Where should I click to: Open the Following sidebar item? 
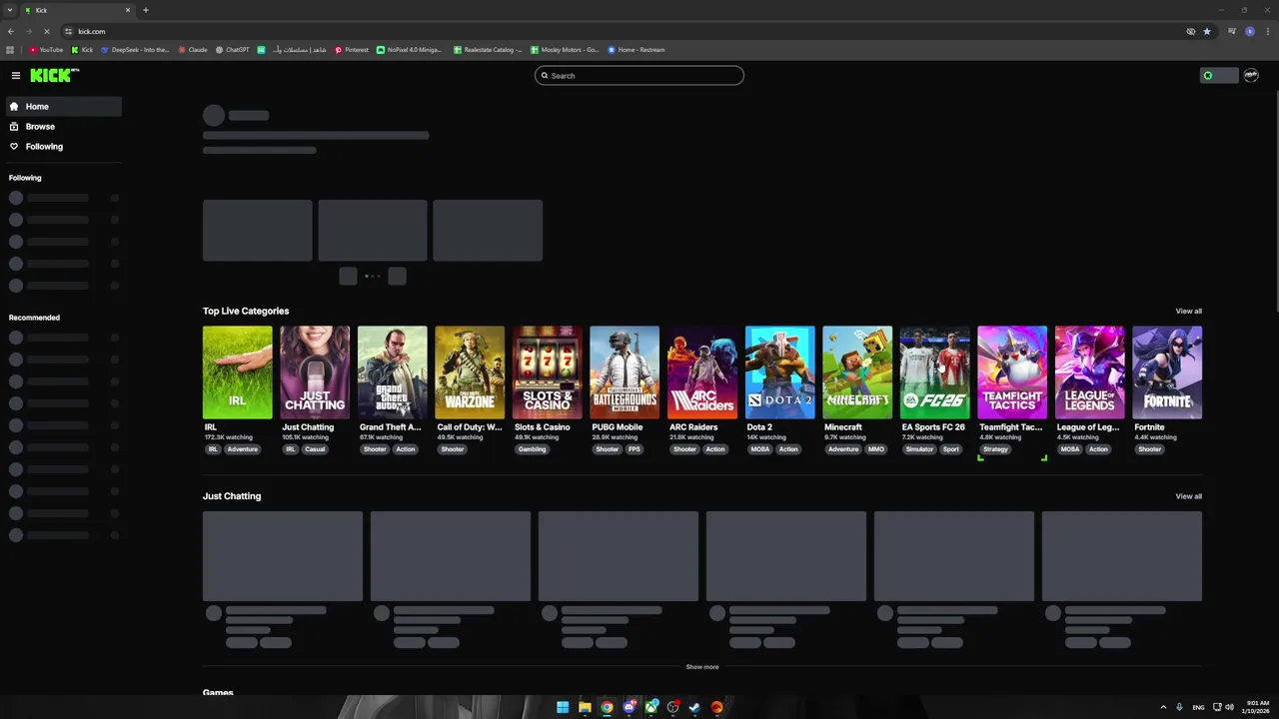64,146
